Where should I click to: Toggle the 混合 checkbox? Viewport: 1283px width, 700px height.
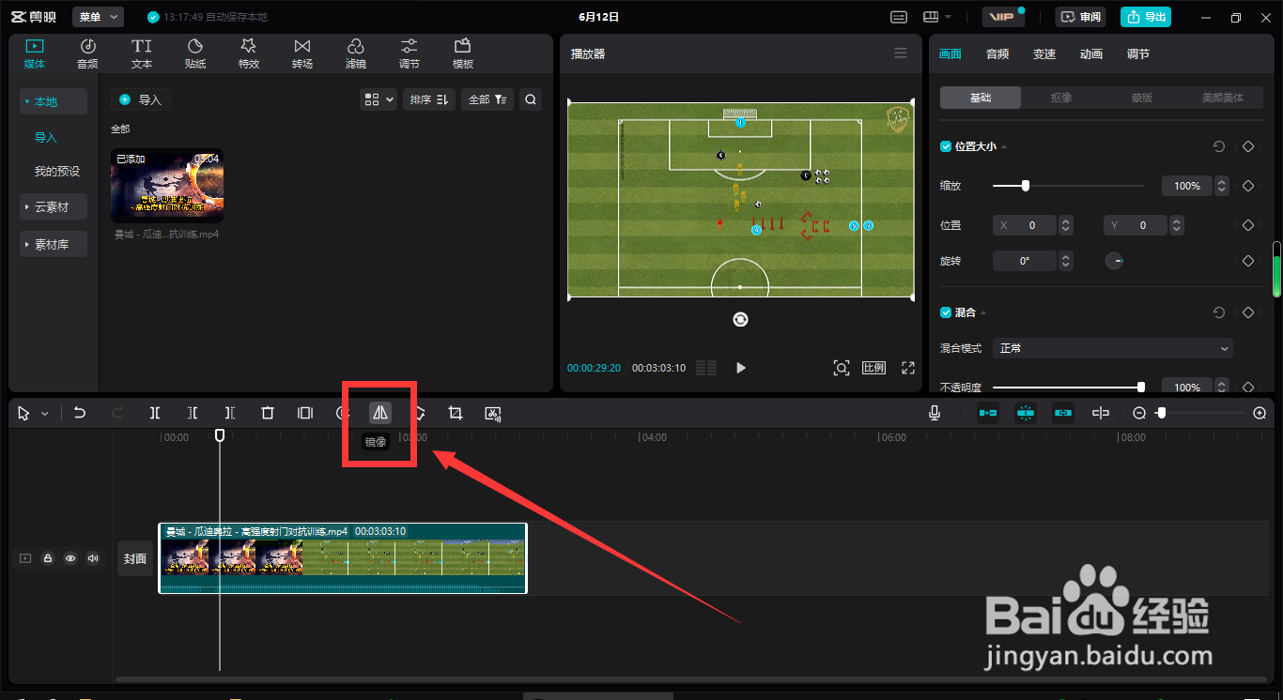point(946,312)
